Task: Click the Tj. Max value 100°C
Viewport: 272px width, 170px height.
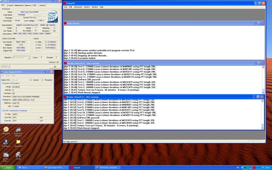Action: tap(32, 114)
